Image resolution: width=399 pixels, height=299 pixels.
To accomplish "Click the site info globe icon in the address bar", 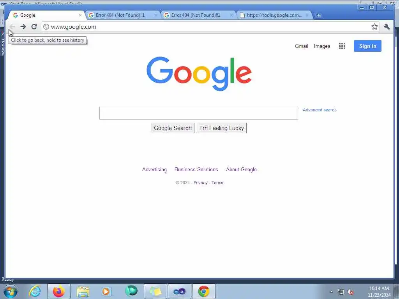I will 46,27.
